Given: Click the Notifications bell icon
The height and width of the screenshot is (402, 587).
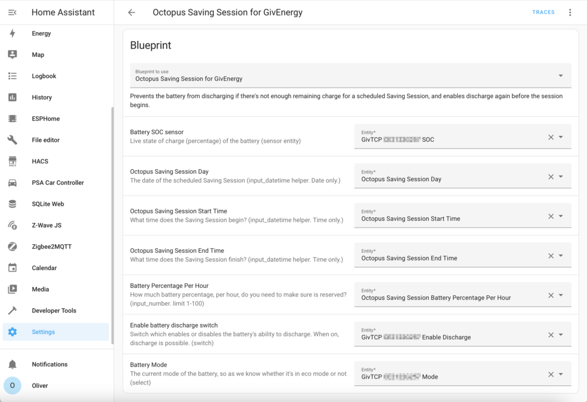Looking at the screenshot, I should point(13,364).
